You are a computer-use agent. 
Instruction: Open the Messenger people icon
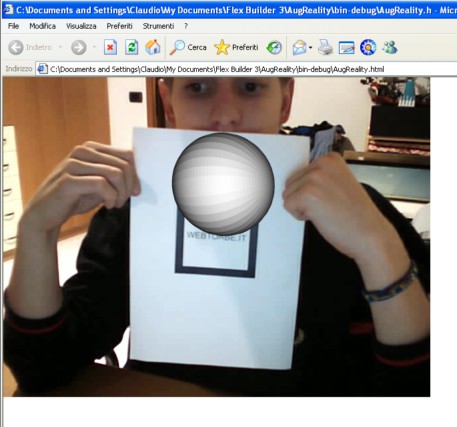[x=390, y=47]
